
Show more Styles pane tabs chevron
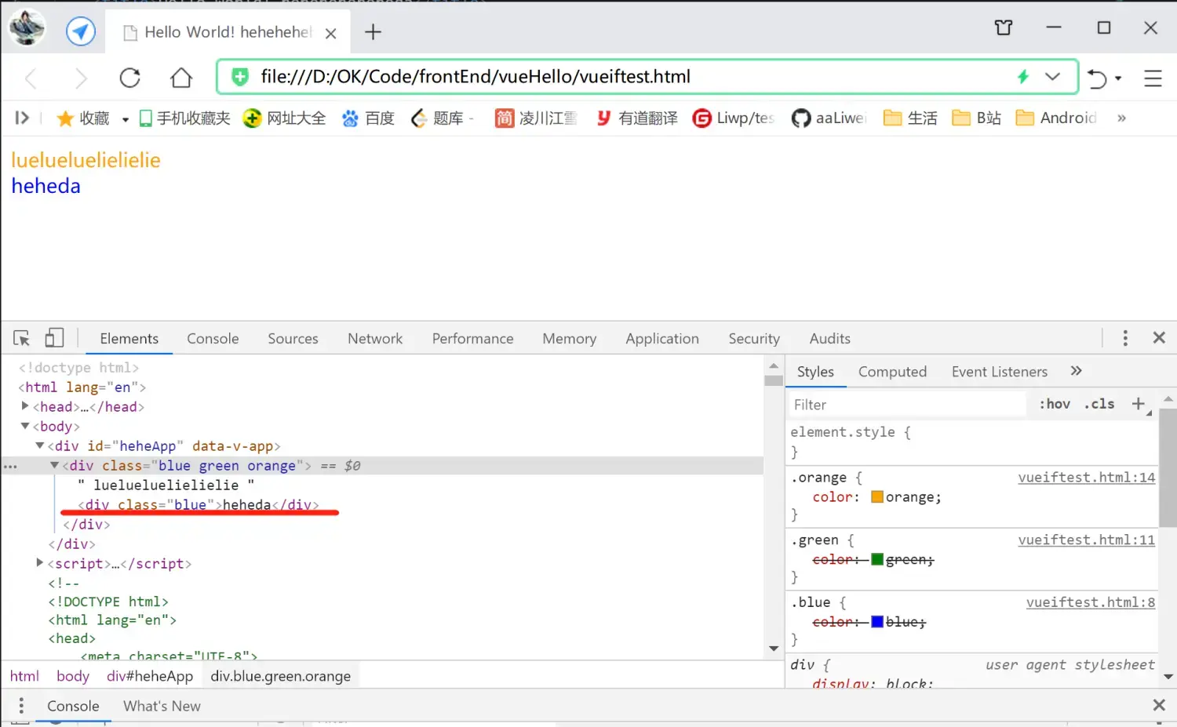(x=1077, y=371)
